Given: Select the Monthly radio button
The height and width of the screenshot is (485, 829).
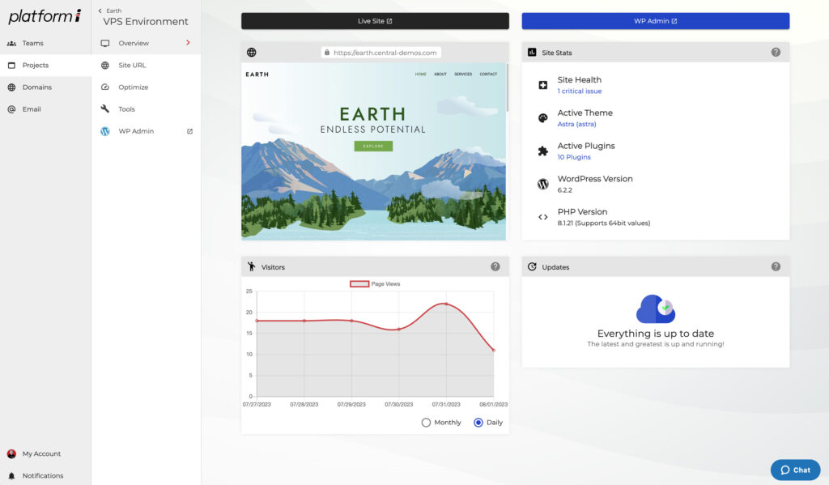Looking at the screenshot, I should [427, 423].
